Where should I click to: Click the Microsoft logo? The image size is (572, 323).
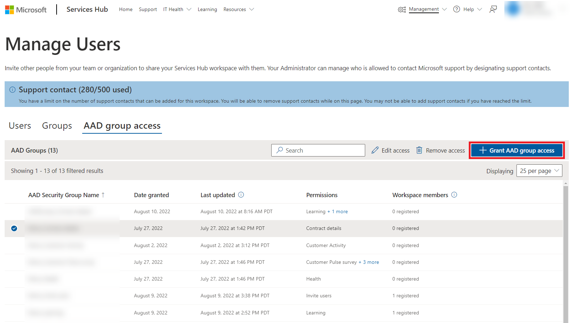coord(26,10)
